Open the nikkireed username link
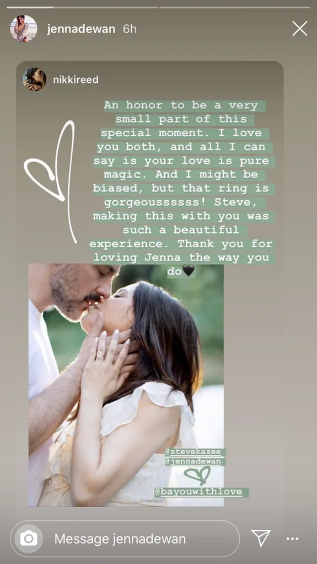317x564 pixels. (x=76, y=79)
